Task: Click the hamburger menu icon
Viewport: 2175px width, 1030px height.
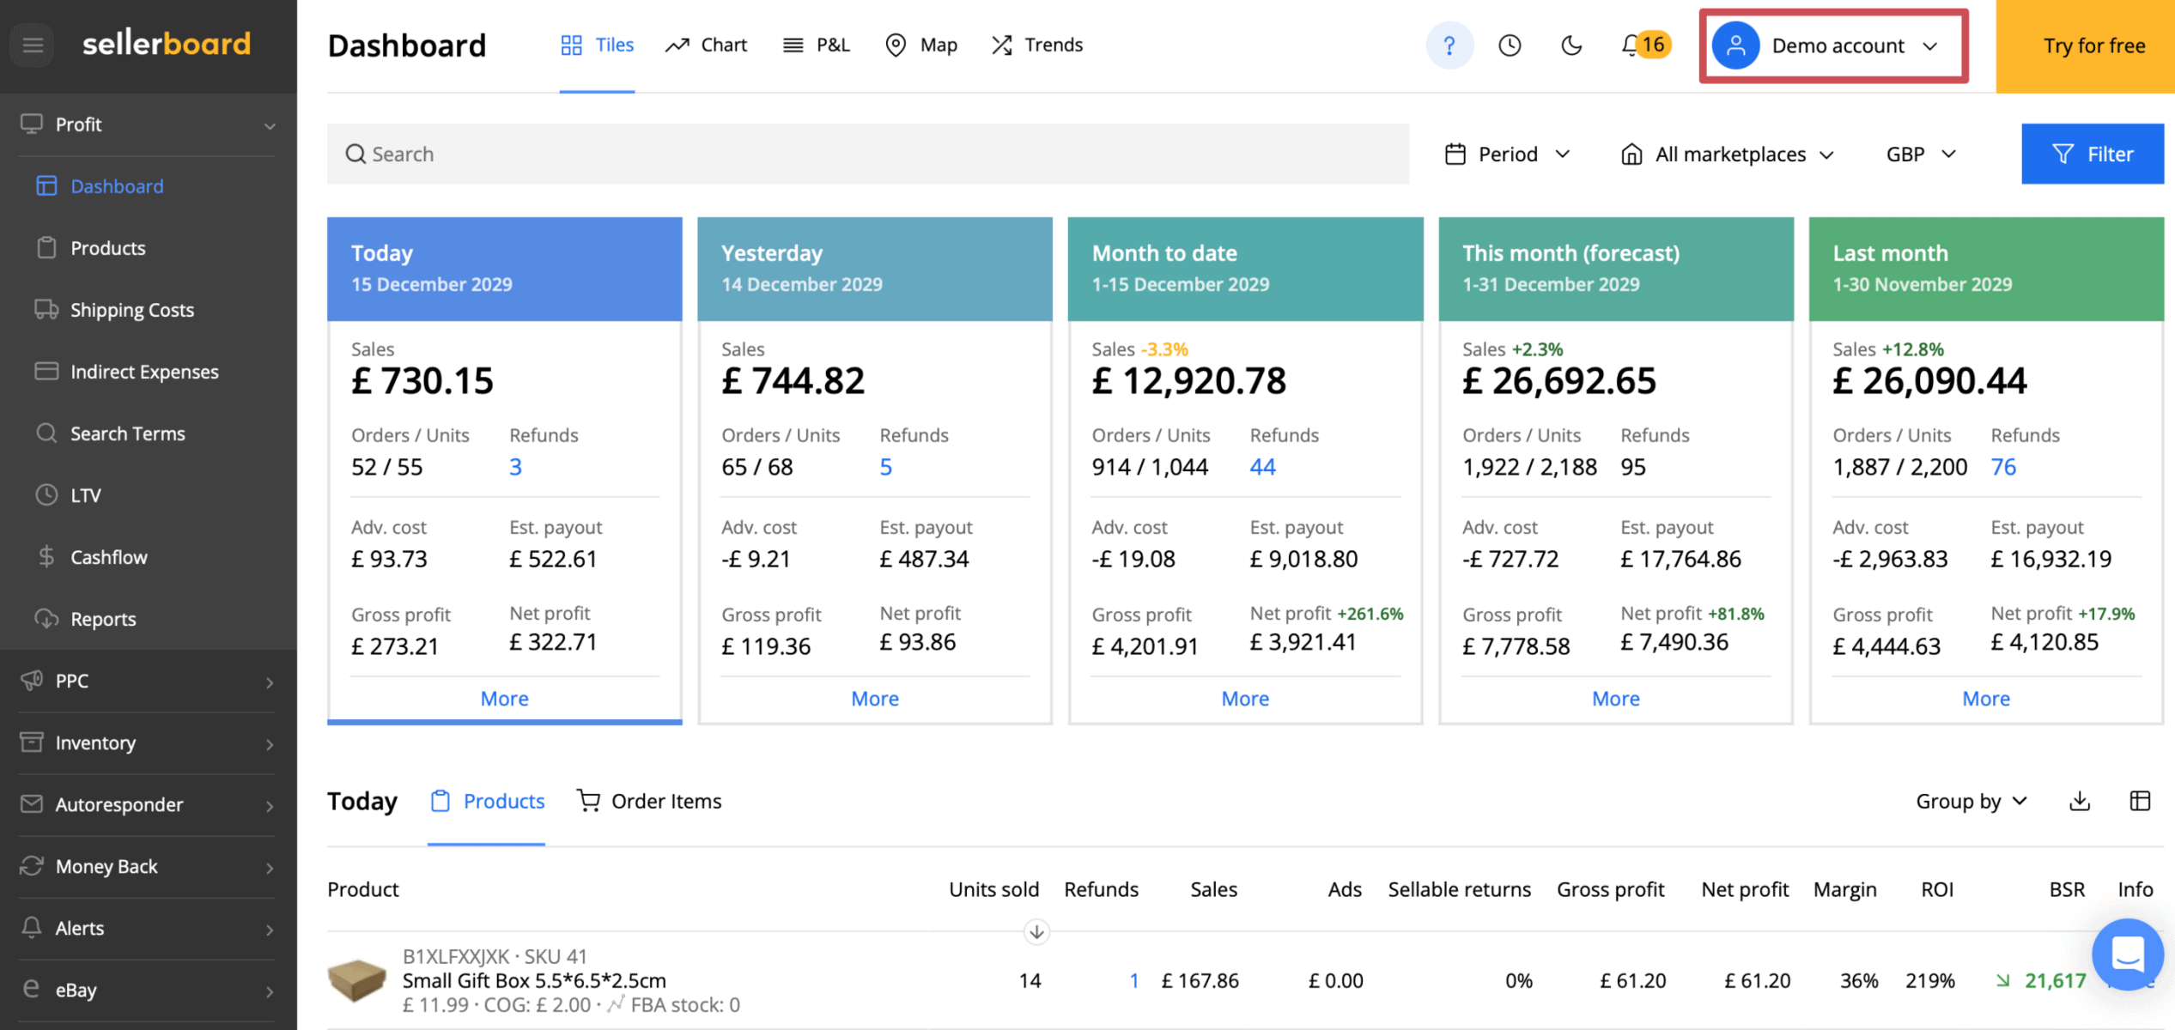Action: click(x=33, y=45)
